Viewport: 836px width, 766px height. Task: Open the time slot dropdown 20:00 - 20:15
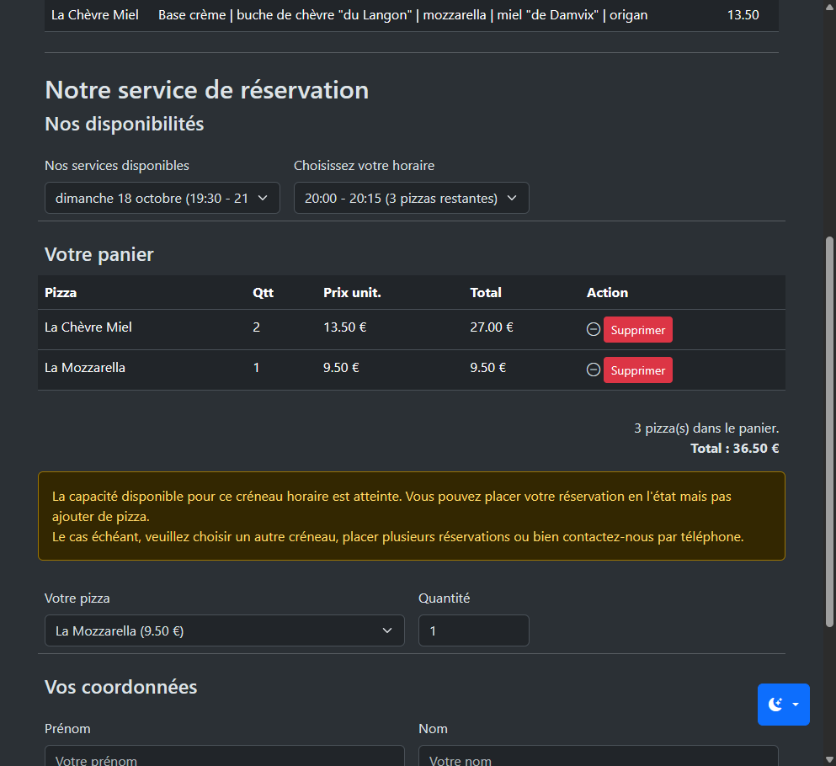tap(411, 198)
